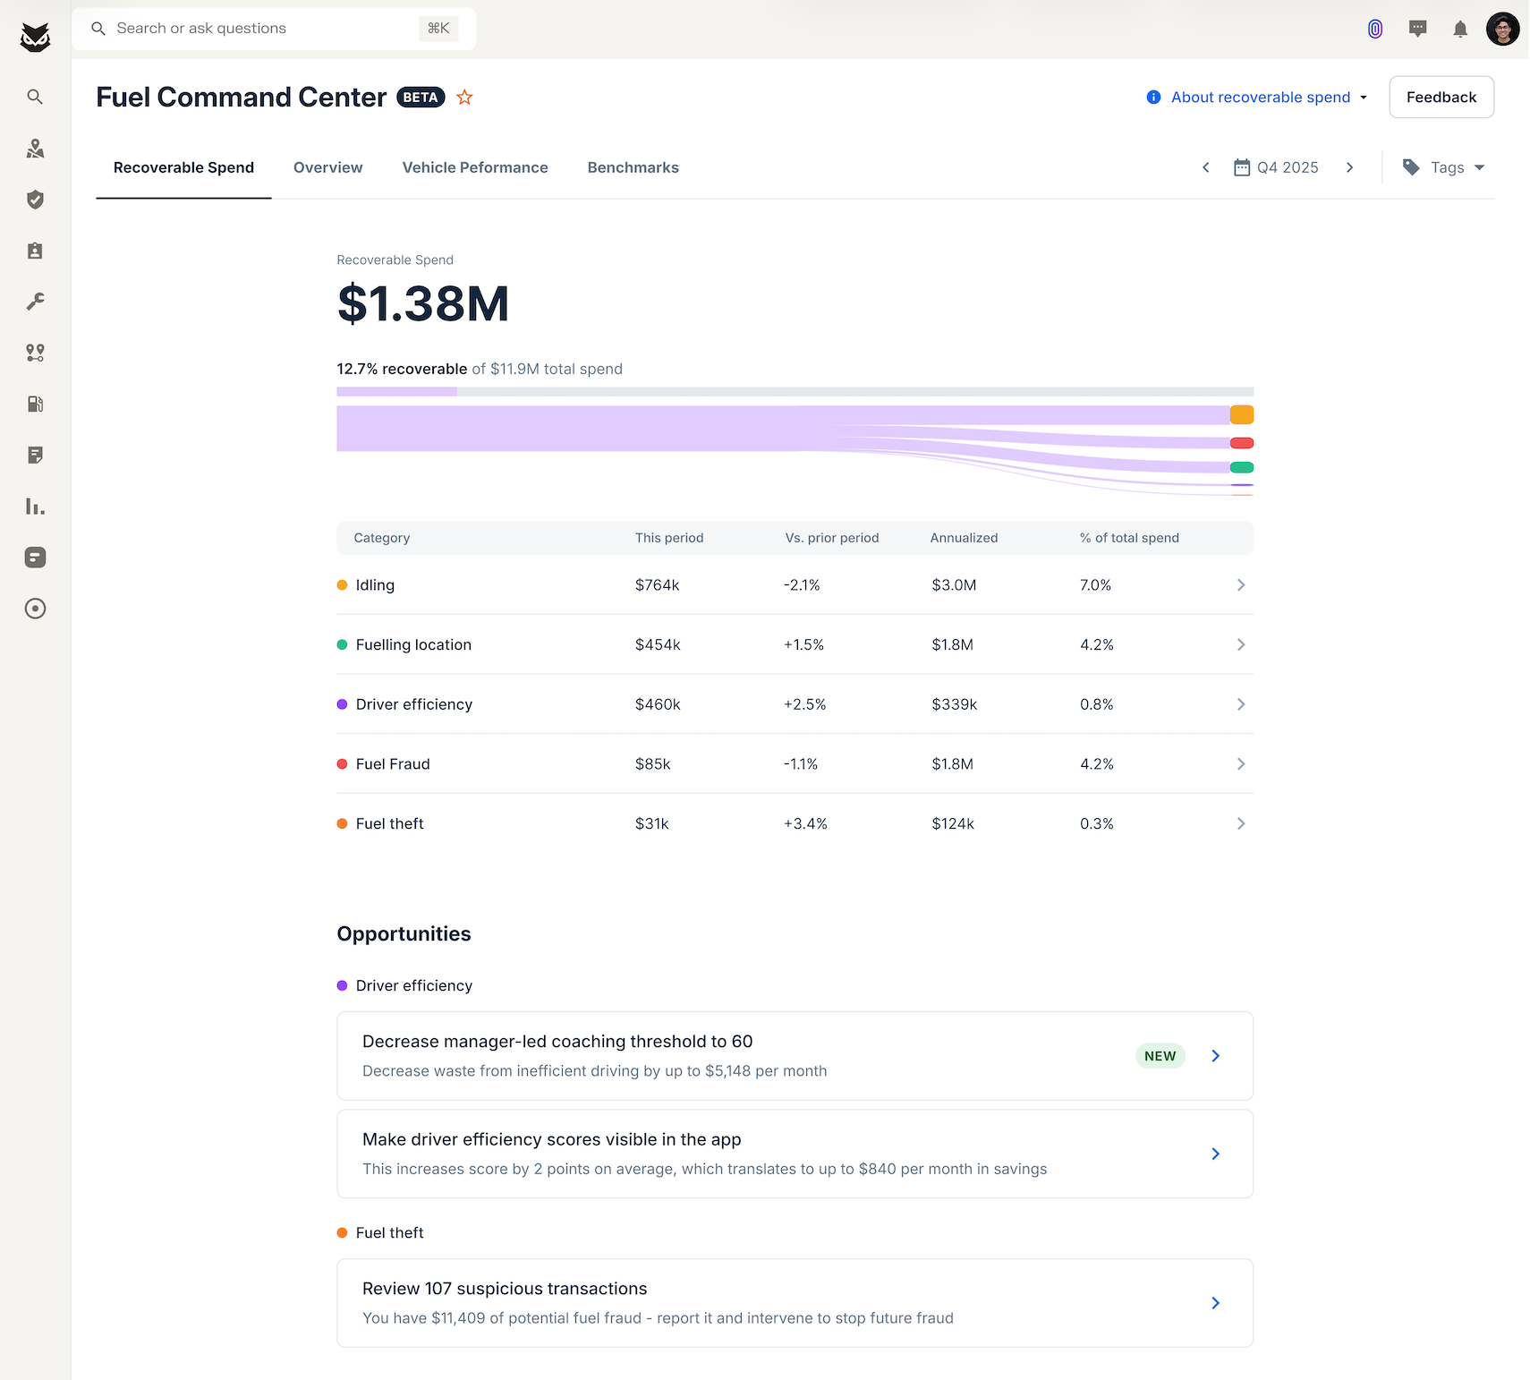
Task: Expand the Fuel Fraud row chevron
Action: [1241, 763]
